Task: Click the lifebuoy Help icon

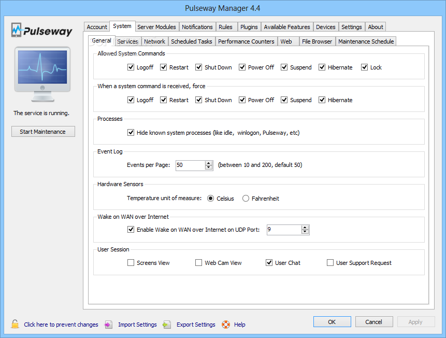Action: coord(226,325)
